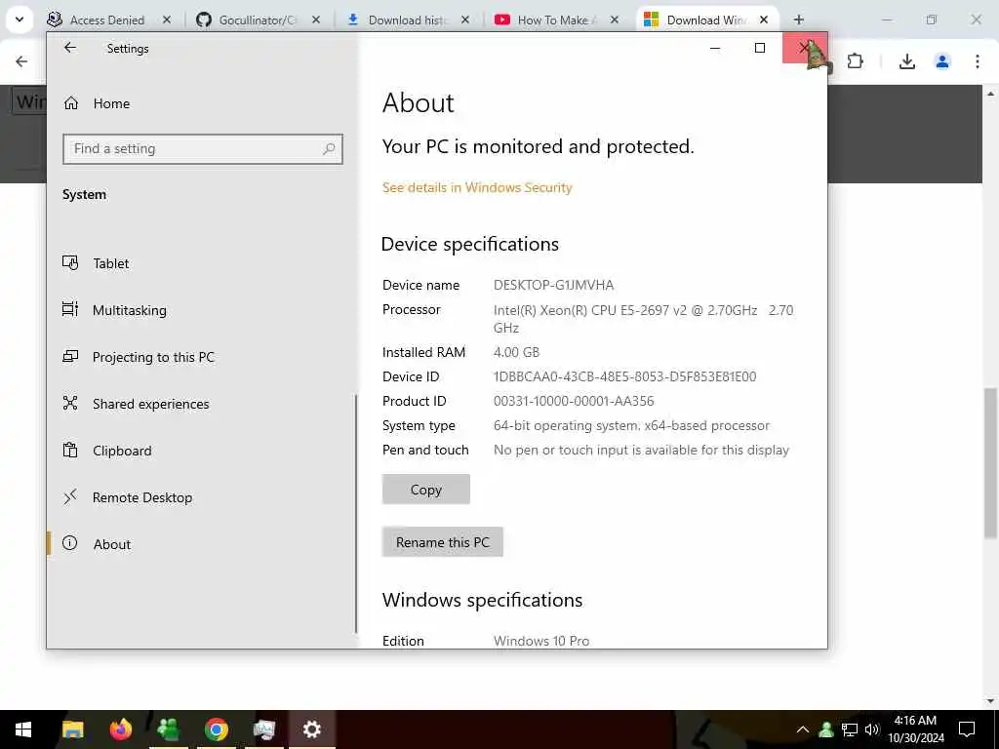Close the Gocullinator GitHub tab
Image resolution: width=999 pixels, height=749 pixels.
(315, 20)
